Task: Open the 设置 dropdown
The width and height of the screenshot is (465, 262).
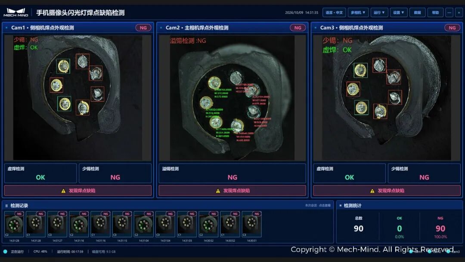Action: pos(399,12)
